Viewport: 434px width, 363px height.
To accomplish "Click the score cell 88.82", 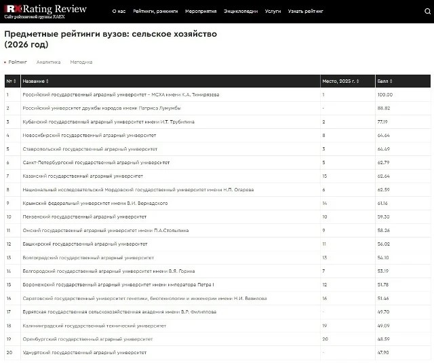I will [384, 109].
